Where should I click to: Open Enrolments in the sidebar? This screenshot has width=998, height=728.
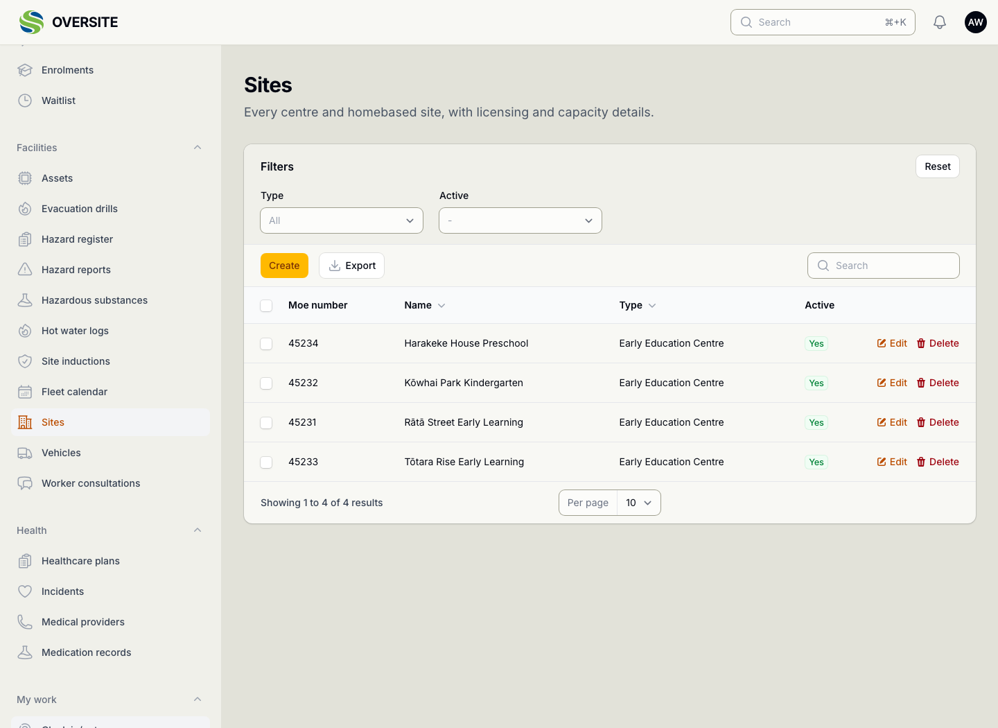(110, 70)
